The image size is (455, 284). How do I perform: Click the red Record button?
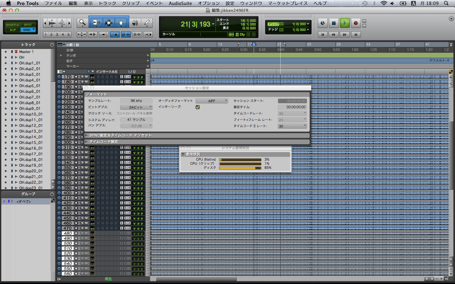click(x=355, y=23)
